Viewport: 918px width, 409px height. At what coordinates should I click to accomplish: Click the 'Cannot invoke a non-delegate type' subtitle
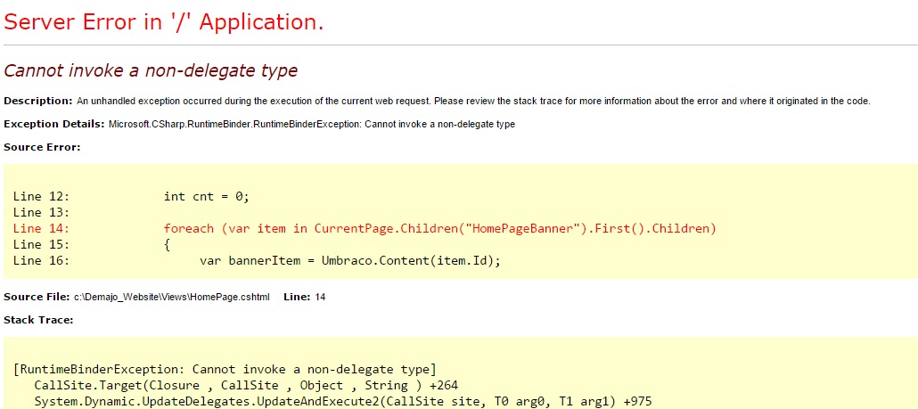(151, 70)
